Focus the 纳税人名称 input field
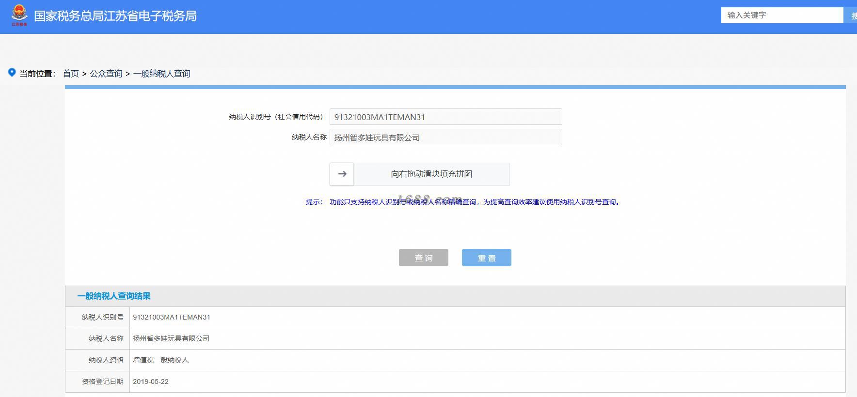Screen dimensions: 857x397 445,137
